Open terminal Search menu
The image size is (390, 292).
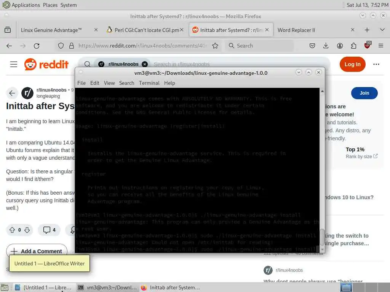[126, 83]
